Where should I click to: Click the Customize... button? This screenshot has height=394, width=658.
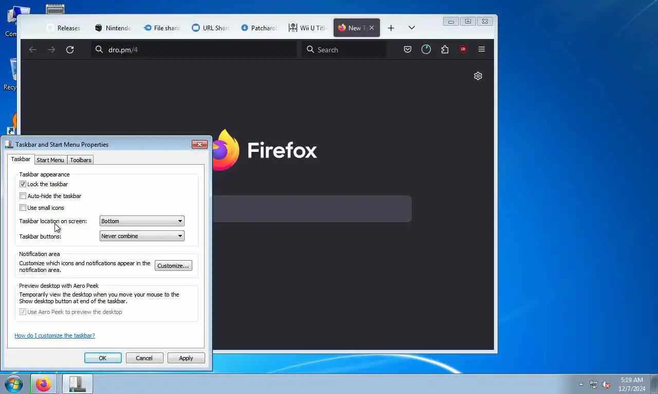coord(173,266)
